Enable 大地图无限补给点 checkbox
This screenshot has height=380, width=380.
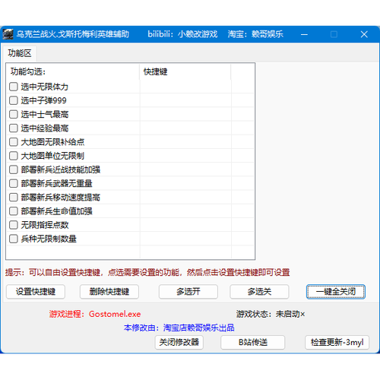pos(14,142)
